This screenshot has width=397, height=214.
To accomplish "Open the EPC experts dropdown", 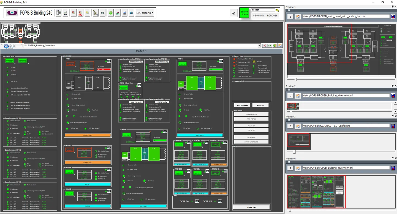I will coord(145,13).
